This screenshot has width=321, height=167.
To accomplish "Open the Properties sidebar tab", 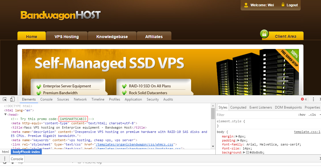I will pos(312,107).
